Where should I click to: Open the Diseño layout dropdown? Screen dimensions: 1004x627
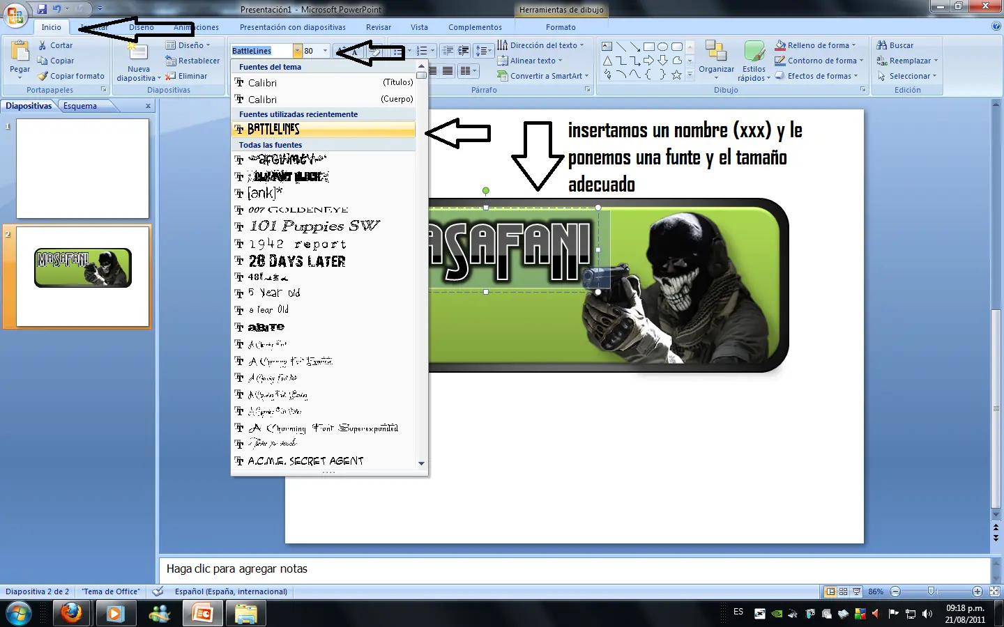[x=188, y=45]
